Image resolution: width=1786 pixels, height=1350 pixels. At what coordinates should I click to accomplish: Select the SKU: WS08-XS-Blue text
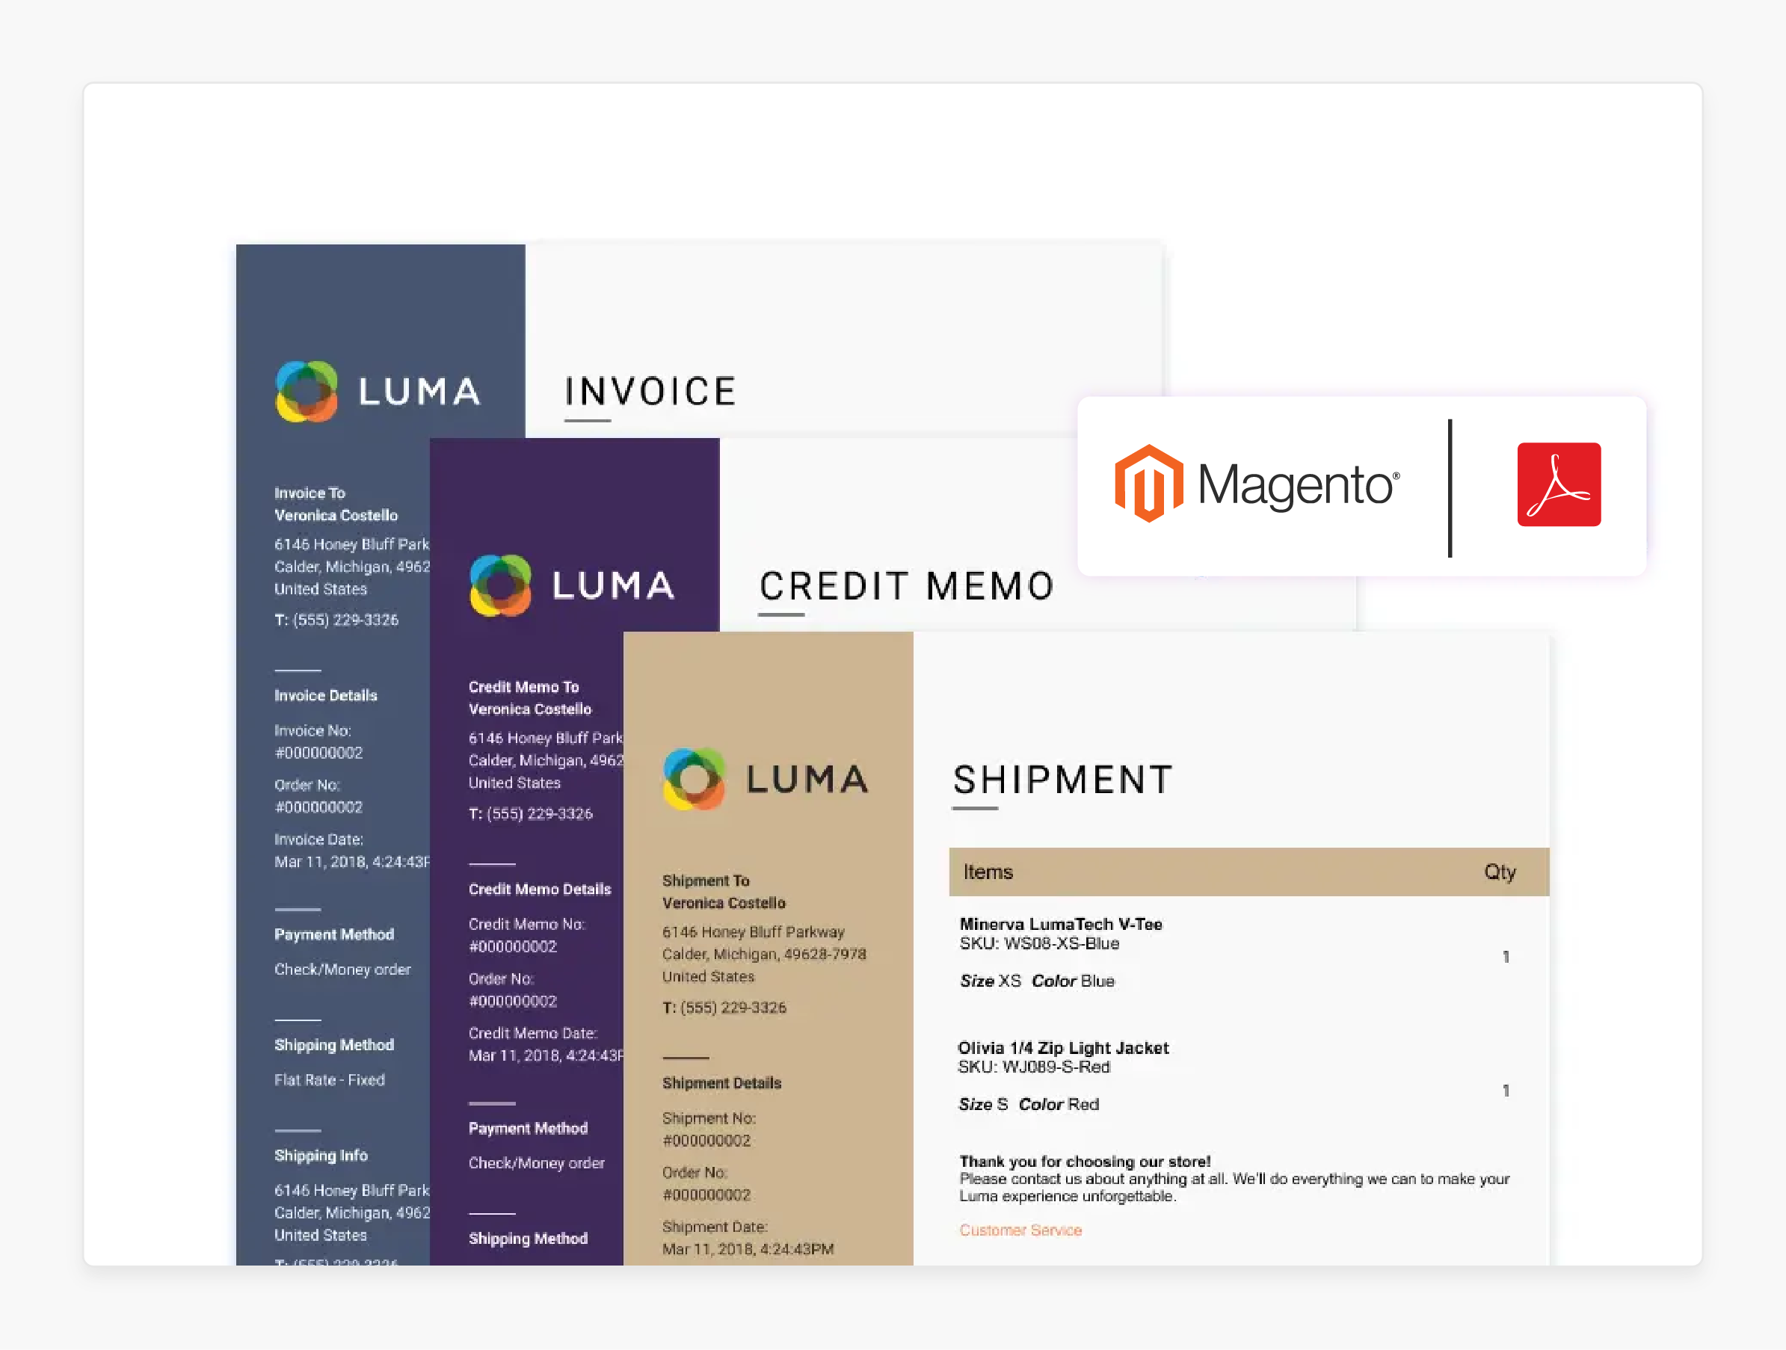click(1039, 943)
